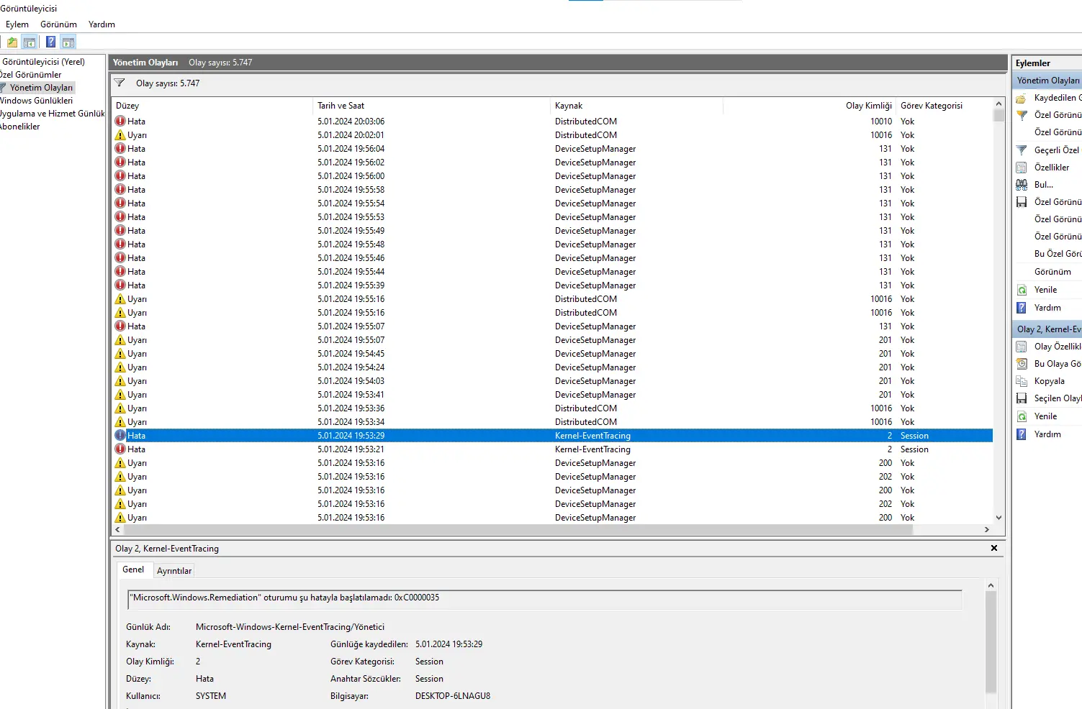Click the Kopyala copy icon
The image size is (1082, 709).
coord(1022,381)
